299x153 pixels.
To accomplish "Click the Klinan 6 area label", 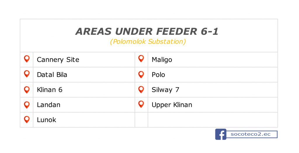I will pos(50,90).
